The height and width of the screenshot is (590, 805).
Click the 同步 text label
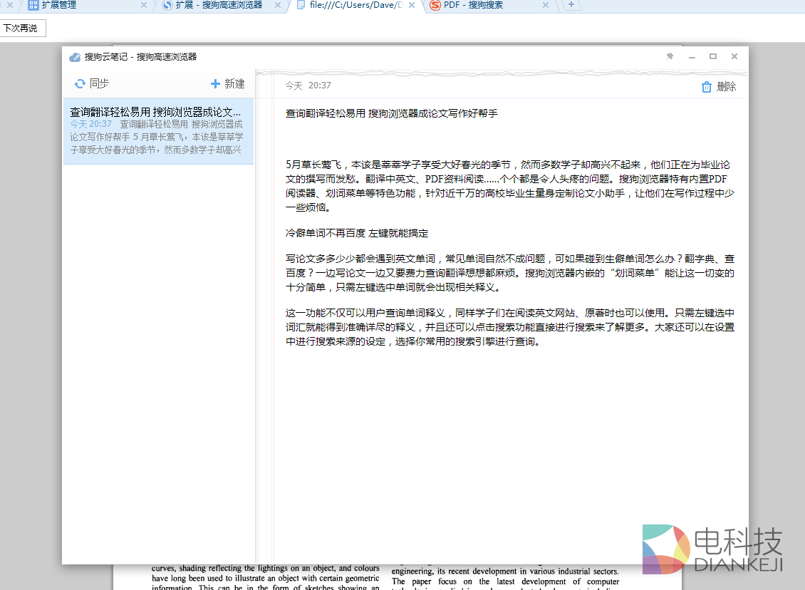pyautogui.click(x=99, y=84)
